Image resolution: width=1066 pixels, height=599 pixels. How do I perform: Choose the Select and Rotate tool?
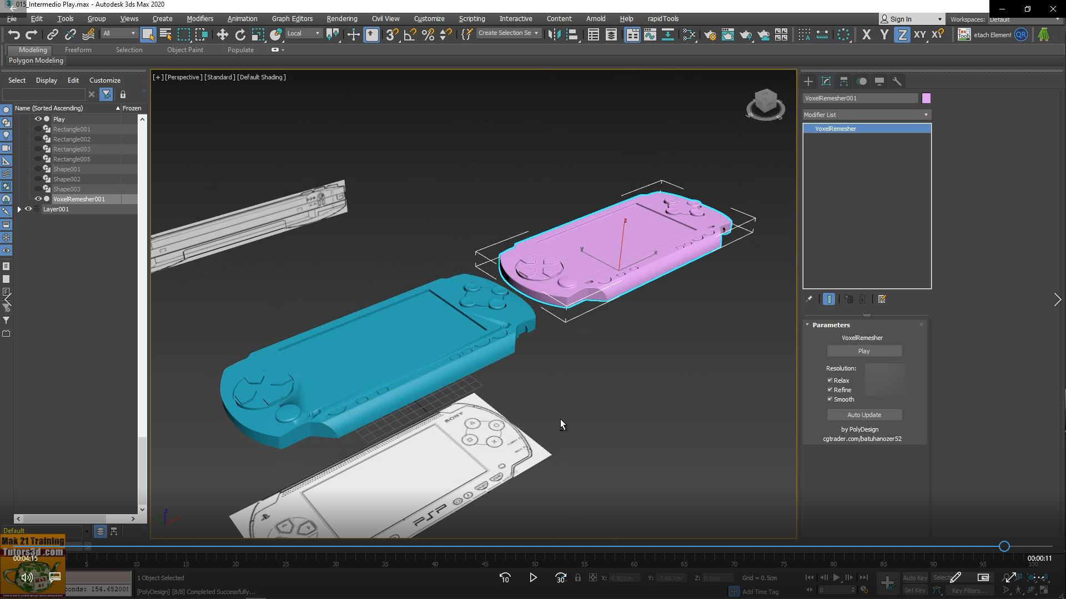point(240,35)
